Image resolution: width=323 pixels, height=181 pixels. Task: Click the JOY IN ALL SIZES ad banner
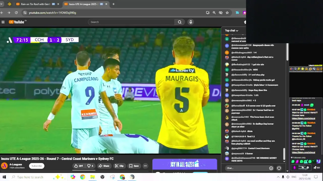click(x=185, y=164)
